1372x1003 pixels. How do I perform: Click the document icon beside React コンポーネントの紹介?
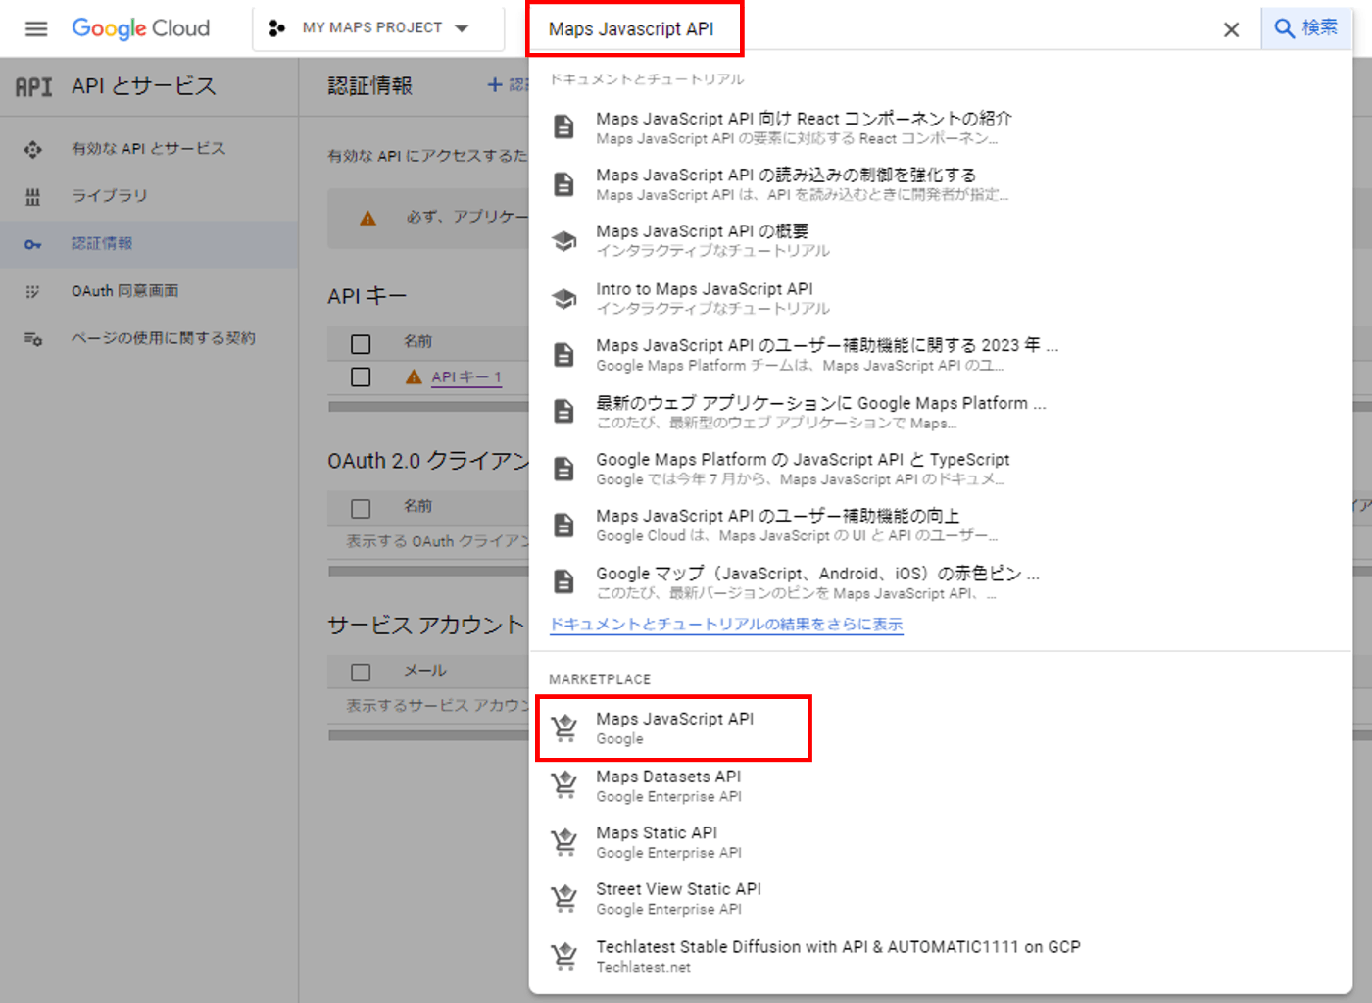coord(564,127)
